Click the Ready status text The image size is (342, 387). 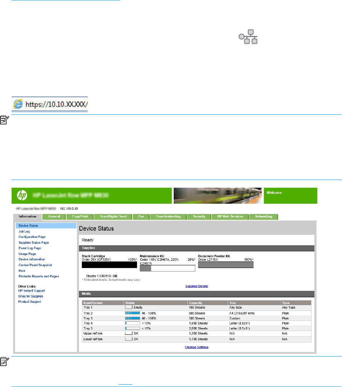click(x=88, y=240)
